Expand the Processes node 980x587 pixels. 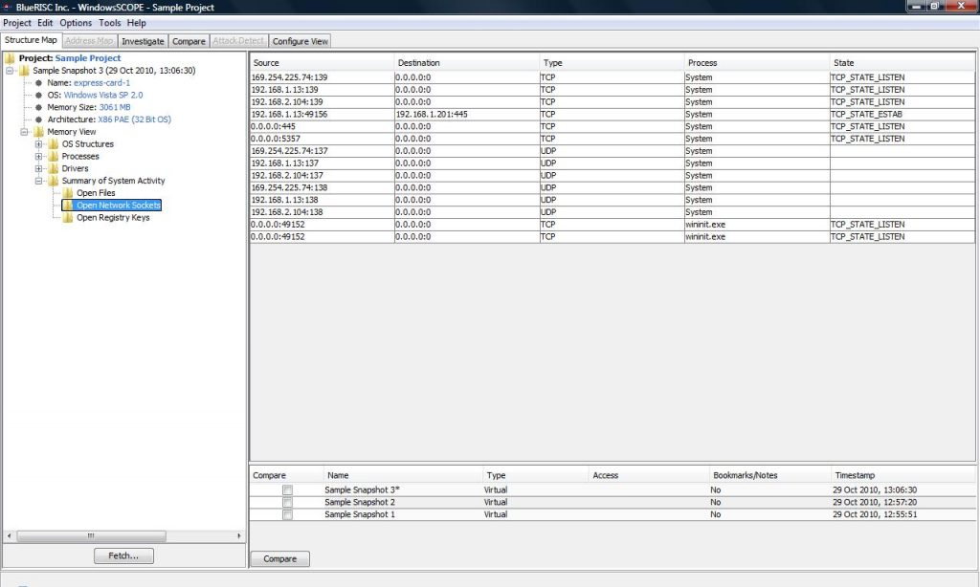(x=38, y=156)
